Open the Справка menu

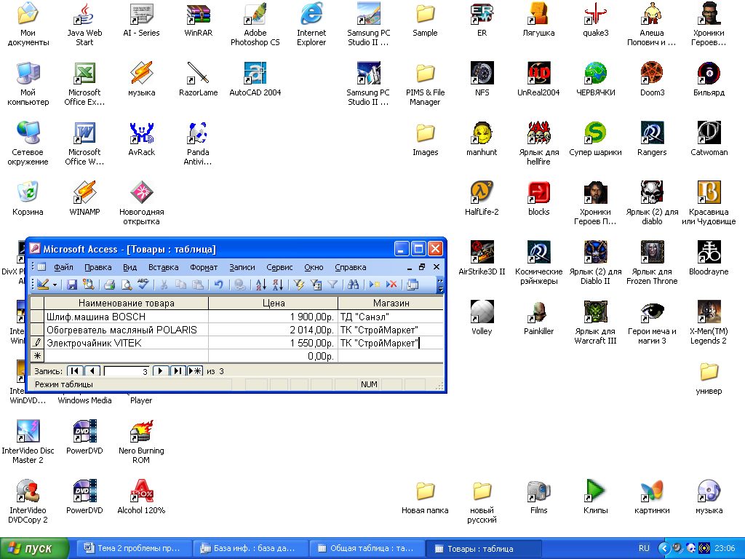350,267
